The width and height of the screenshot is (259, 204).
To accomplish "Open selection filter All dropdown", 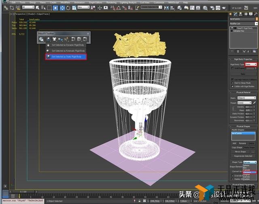I will click(x=28, y=7).
